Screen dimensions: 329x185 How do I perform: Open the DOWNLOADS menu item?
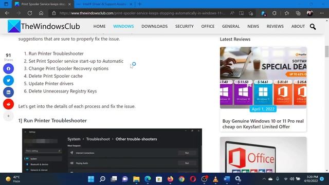(x=154, y=26)
